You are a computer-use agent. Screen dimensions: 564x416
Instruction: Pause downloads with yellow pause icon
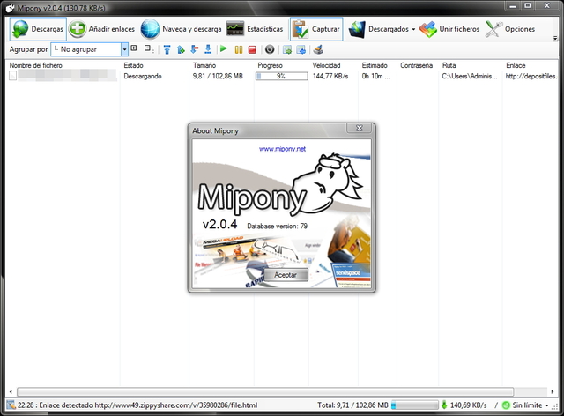point(239,49)
